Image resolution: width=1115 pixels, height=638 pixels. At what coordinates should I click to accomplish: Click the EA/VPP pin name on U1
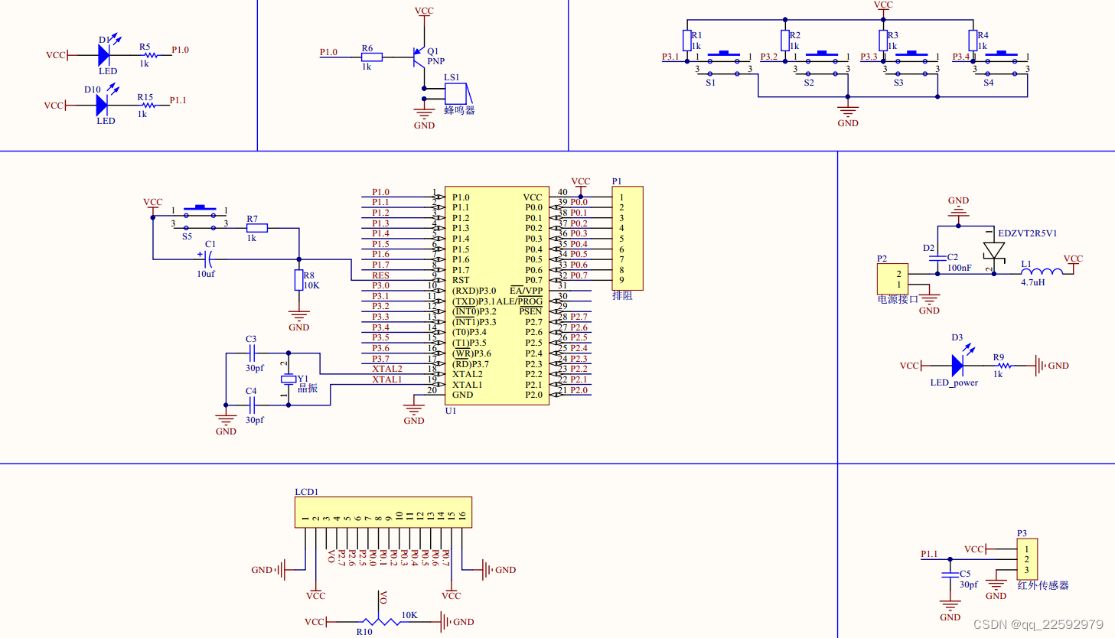pos(527,291)
